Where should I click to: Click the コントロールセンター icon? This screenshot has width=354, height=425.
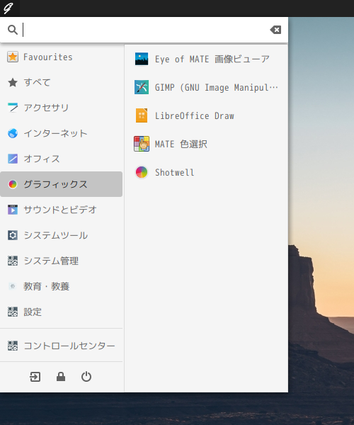[13, 346]
